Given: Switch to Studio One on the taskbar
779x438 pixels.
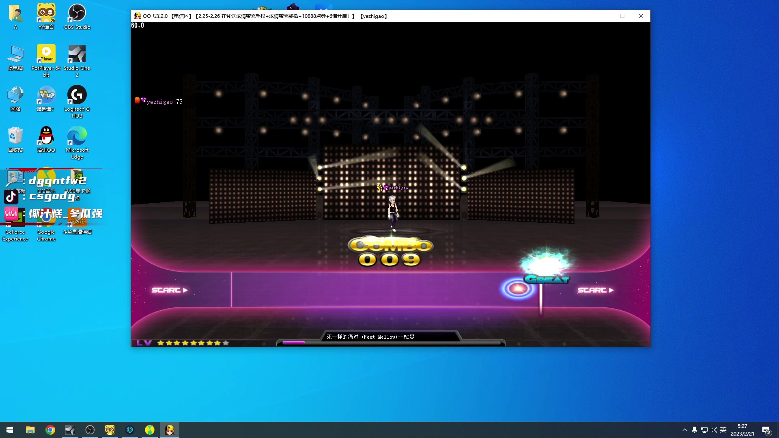Looking at the screenshot, I should tap(70, 430).
